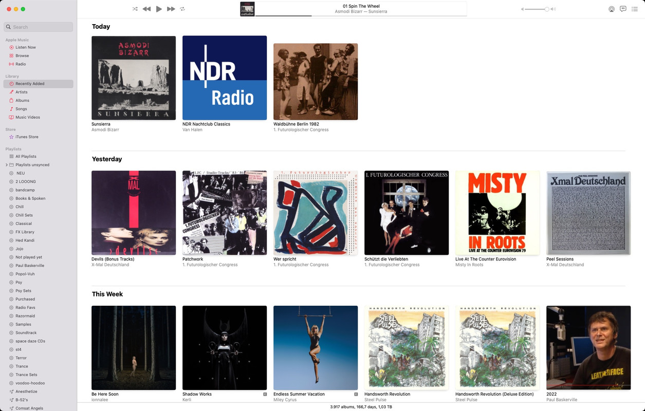Image resolution: width=645 pixels, height=411 pixels.
Task: Click the Asmodi Bizarr artist link
Action: pos(105,130)
